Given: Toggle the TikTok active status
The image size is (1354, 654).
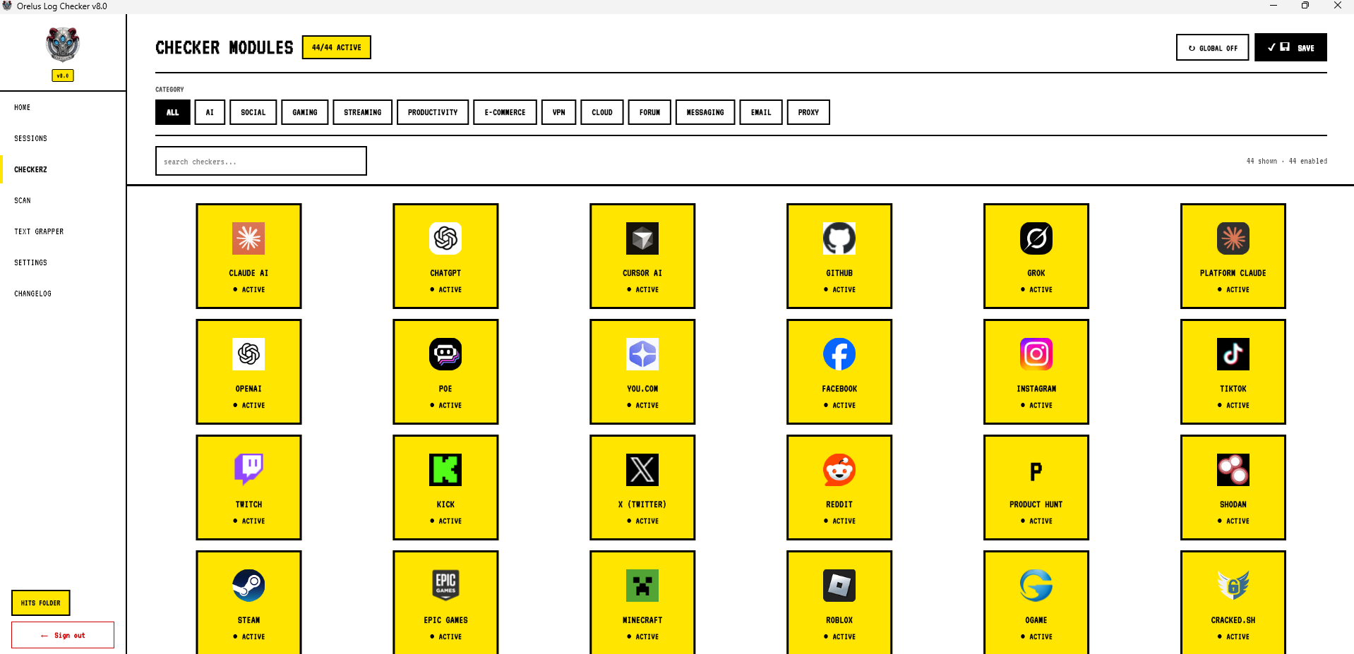Looking at the screenshot, I should (x=1233, y=406).
